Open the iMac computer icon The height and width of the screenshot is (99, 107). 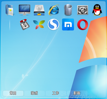tap(24, 10)
